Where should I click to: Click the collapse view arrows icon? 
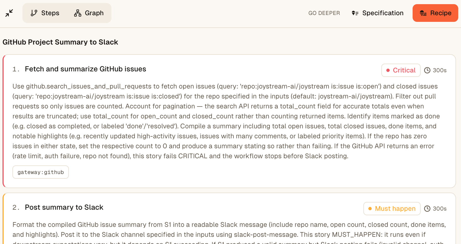(9, 13)
